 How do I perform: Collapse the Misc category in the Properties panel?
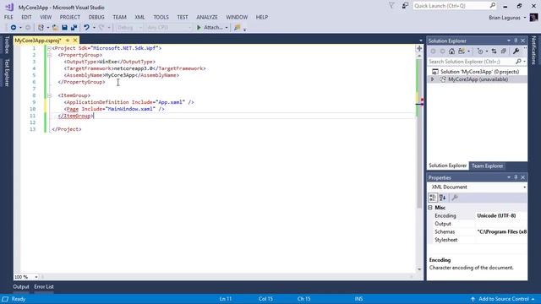tap(430, 208)
